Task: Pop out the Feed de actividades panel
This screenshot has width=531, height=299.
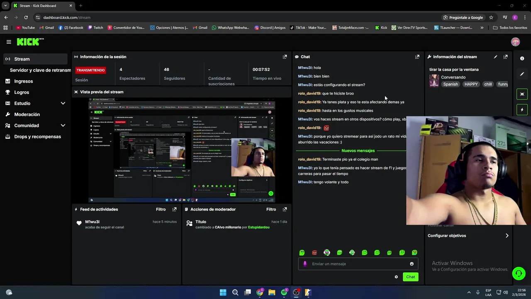Action: click(x=174, y=209)
